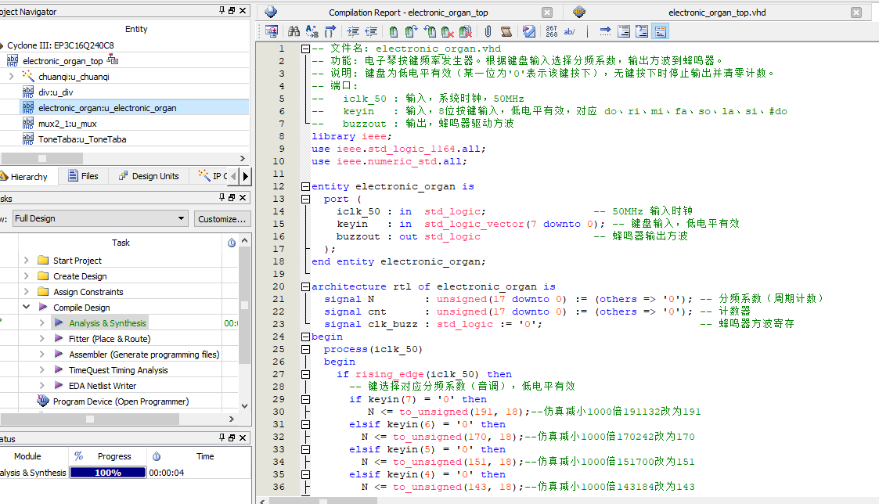The height and width of the screenshot is (504, 879).
Task: Expand the Start Project task
Action: pos(27,260)
